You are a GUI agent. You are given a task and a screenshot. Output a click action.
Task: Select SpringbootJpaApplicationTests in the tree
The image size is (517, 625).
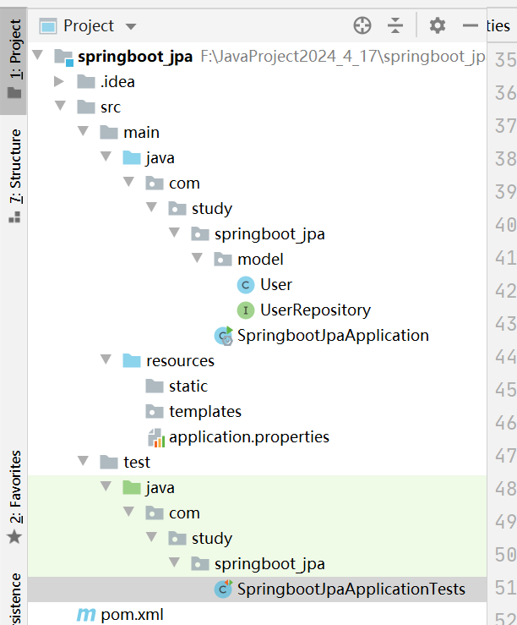click(351, 589)
